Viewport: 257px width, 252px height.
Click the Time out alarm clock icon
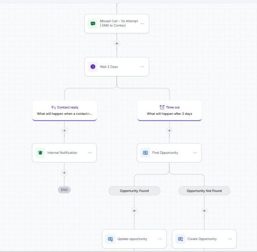point(162,107)
